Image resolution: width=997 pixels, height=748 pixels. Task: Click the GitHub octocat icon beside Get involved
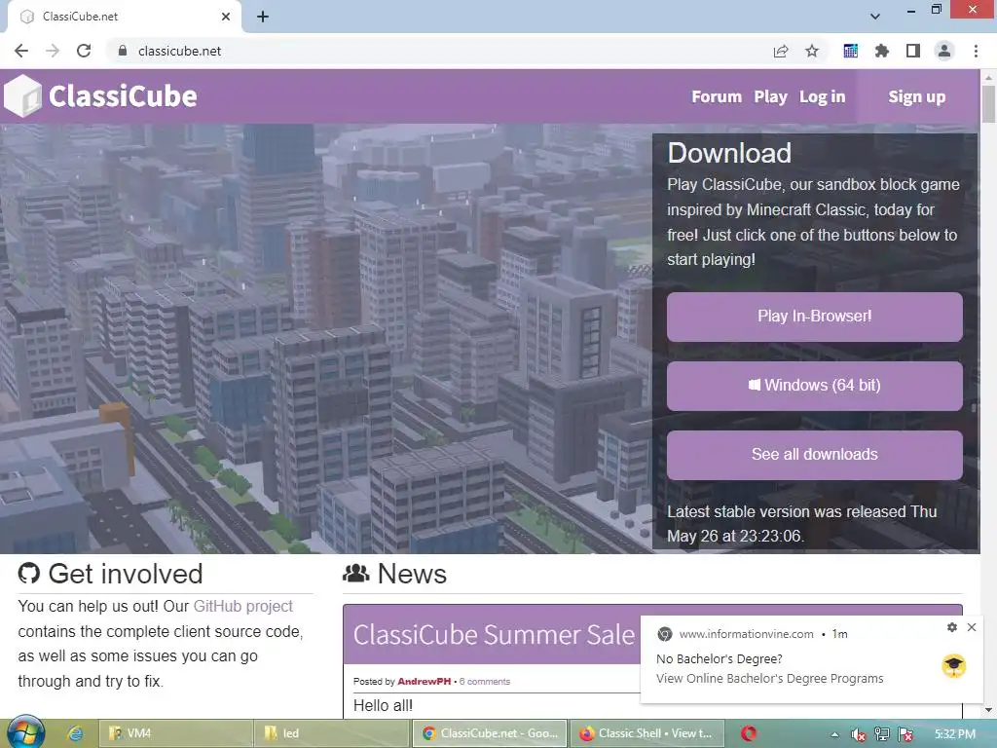[28, 573]
